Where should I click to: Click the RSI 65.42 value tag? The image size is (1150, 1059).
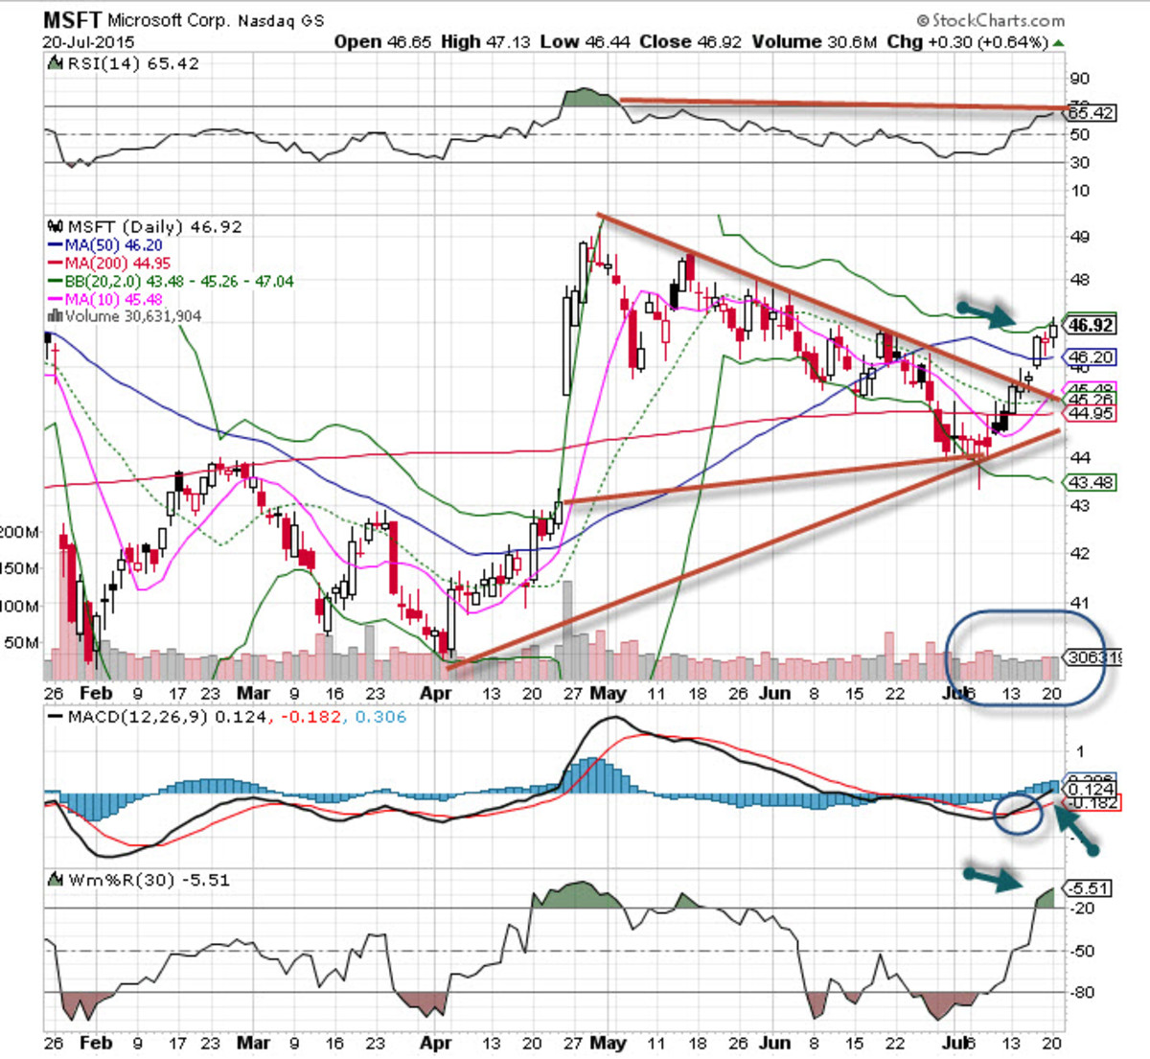point(1091,113)
